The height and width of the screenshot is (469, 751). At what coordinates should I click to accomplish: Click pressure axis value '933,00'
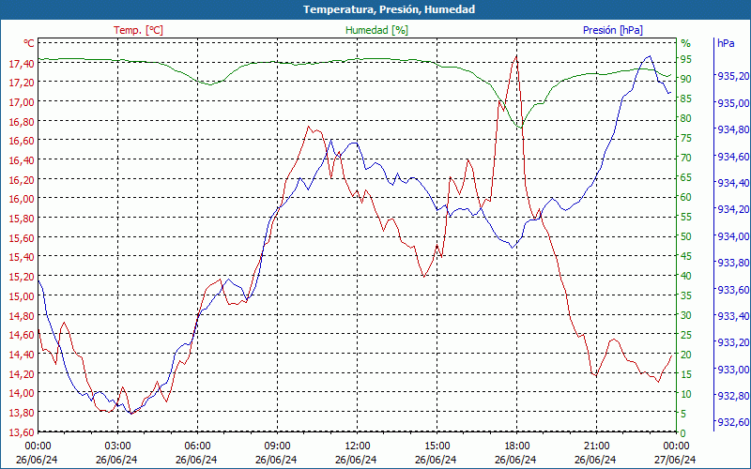733,369
